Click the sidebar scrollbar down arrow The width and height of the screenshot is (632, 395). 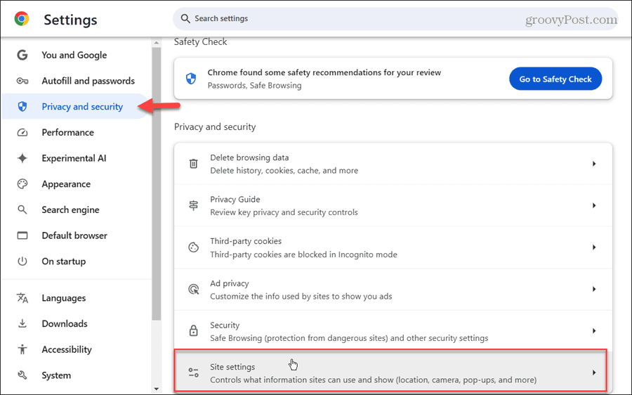tap(157, 389)
